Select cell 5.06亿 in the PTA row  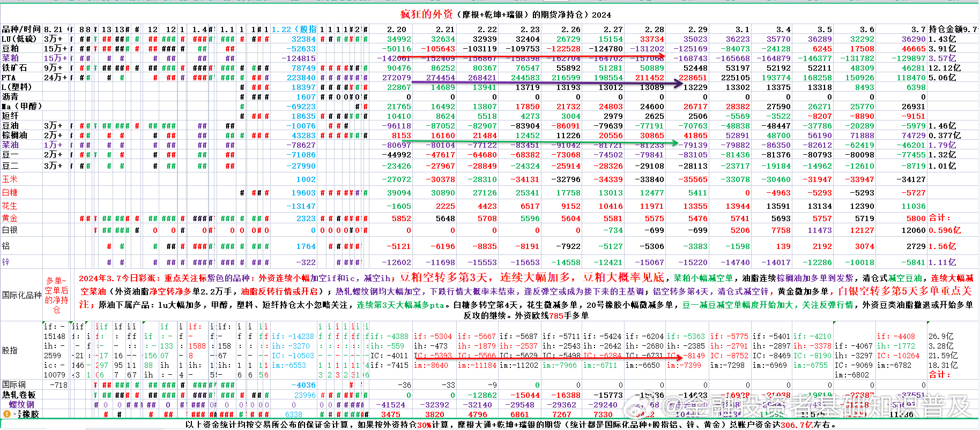pyautogui.click(x=942, y=78)
